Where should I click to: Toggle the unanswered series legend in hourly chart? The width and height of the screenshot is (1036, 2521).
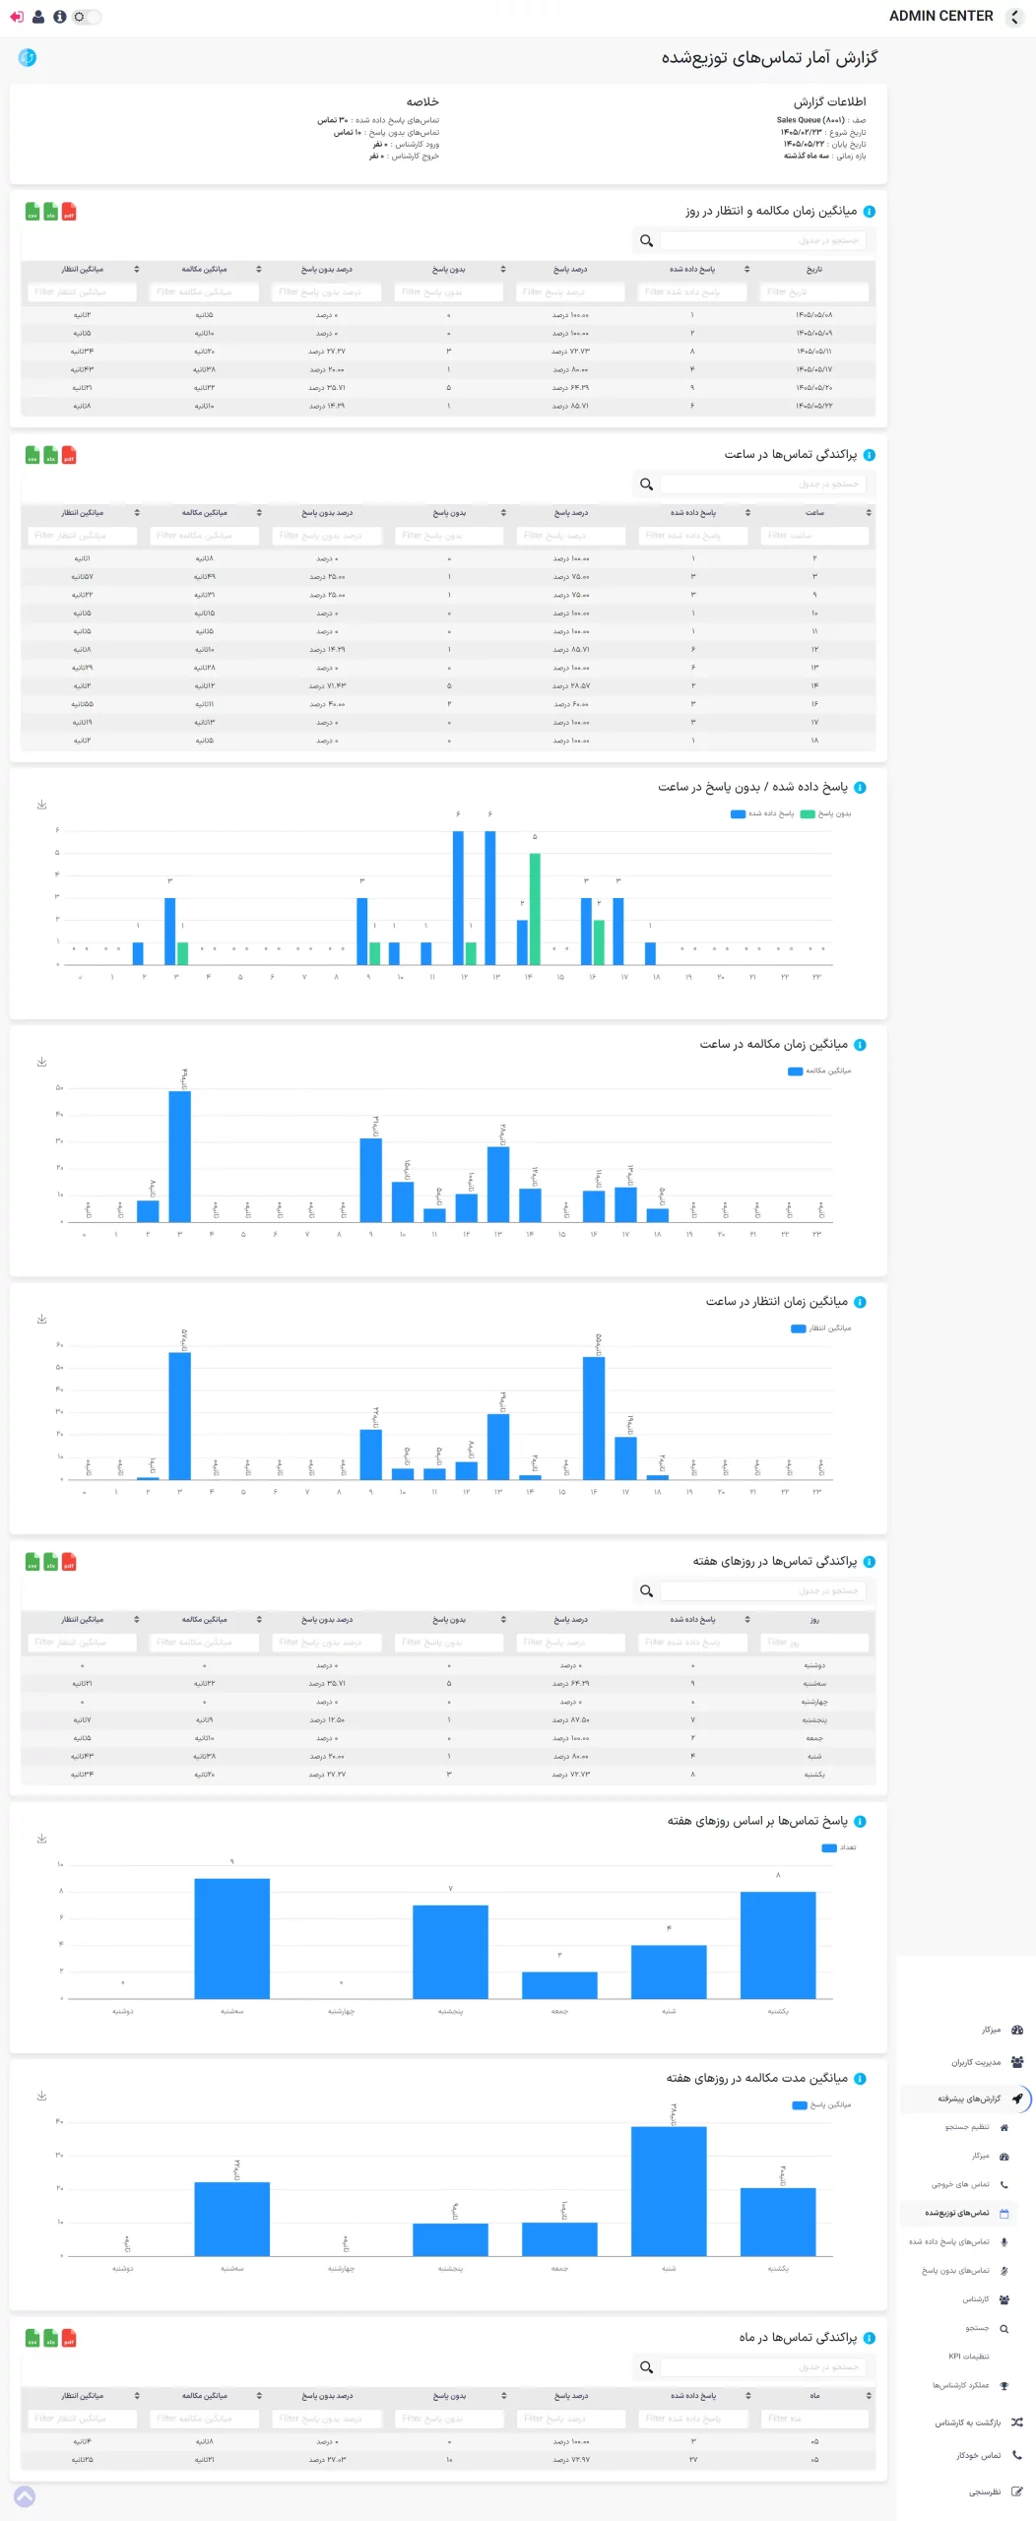(825, 813)
